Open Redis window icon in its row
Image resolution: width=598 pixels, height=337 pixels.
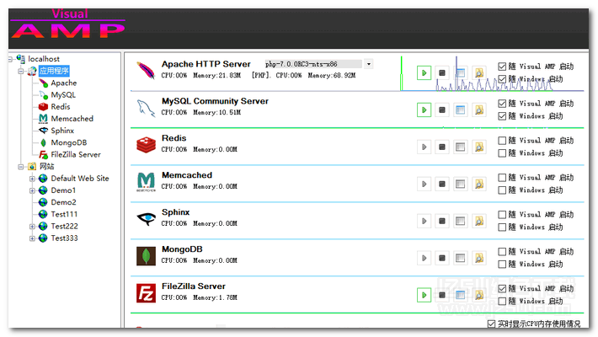[x=461, y=147]
